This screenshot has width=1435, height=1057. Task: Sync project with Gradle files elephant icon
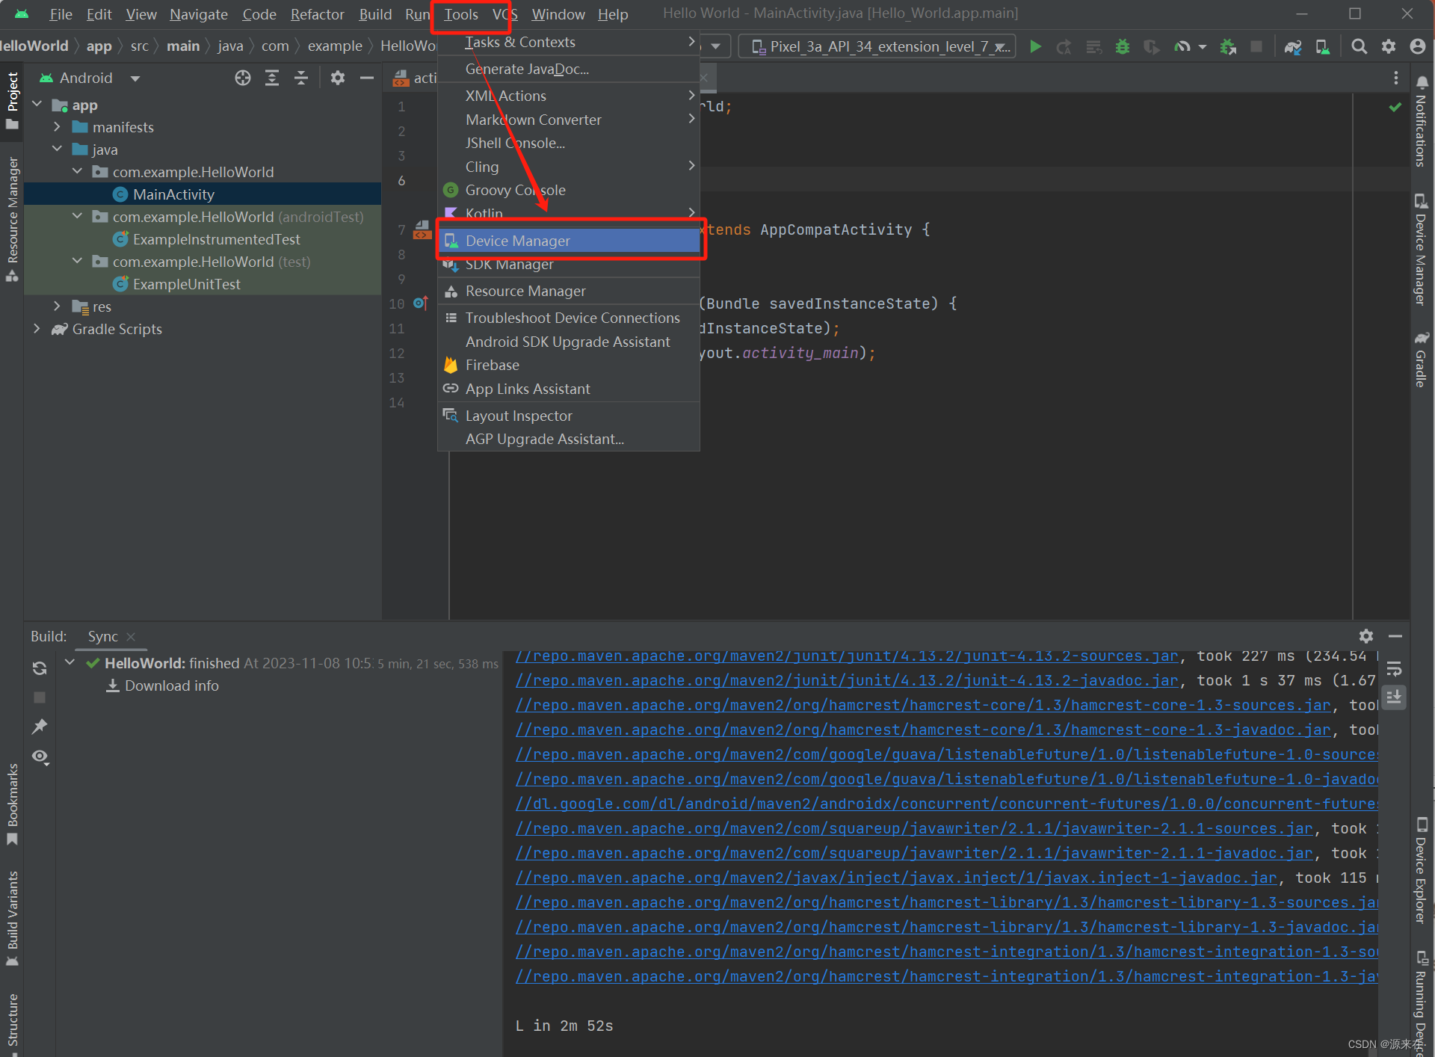click(x=1293, y=46)
